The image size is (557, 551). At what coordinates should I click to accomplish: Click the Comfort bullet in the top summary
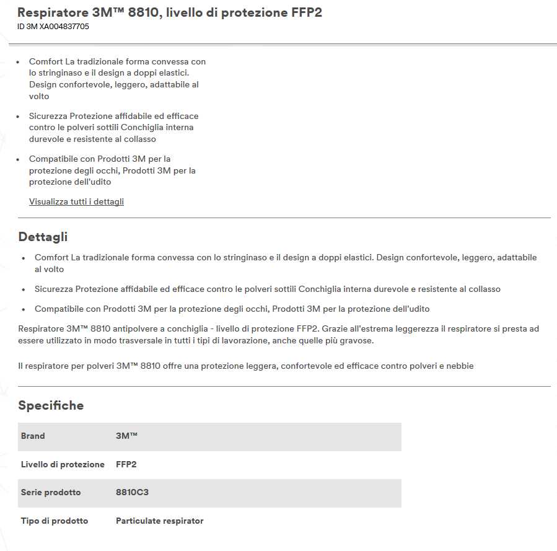tap(117, 79)
